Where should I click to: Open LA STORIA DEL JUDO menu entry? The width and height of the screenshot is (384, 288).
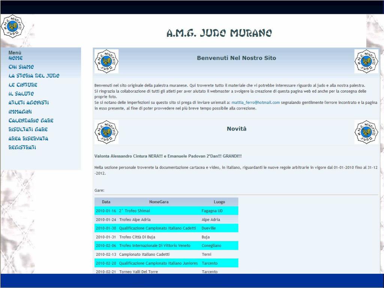point(34,76)
